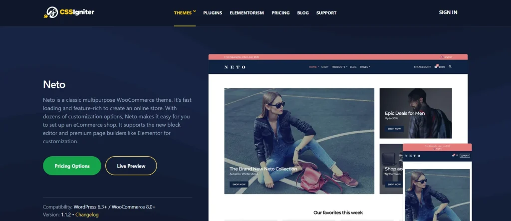Click Home menu in Neto preview
The image size is (511, 221).
(313, 67)
